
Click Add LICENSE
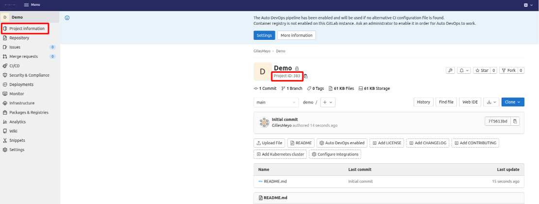(x=387, y=143)
